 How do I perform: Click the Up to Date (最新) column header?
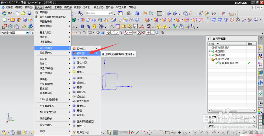coord(252,44)
